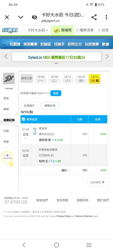Screen dimensions: 113x251
Task: Tap the 轉贈彩幣 button
Action: pos(50,106)
